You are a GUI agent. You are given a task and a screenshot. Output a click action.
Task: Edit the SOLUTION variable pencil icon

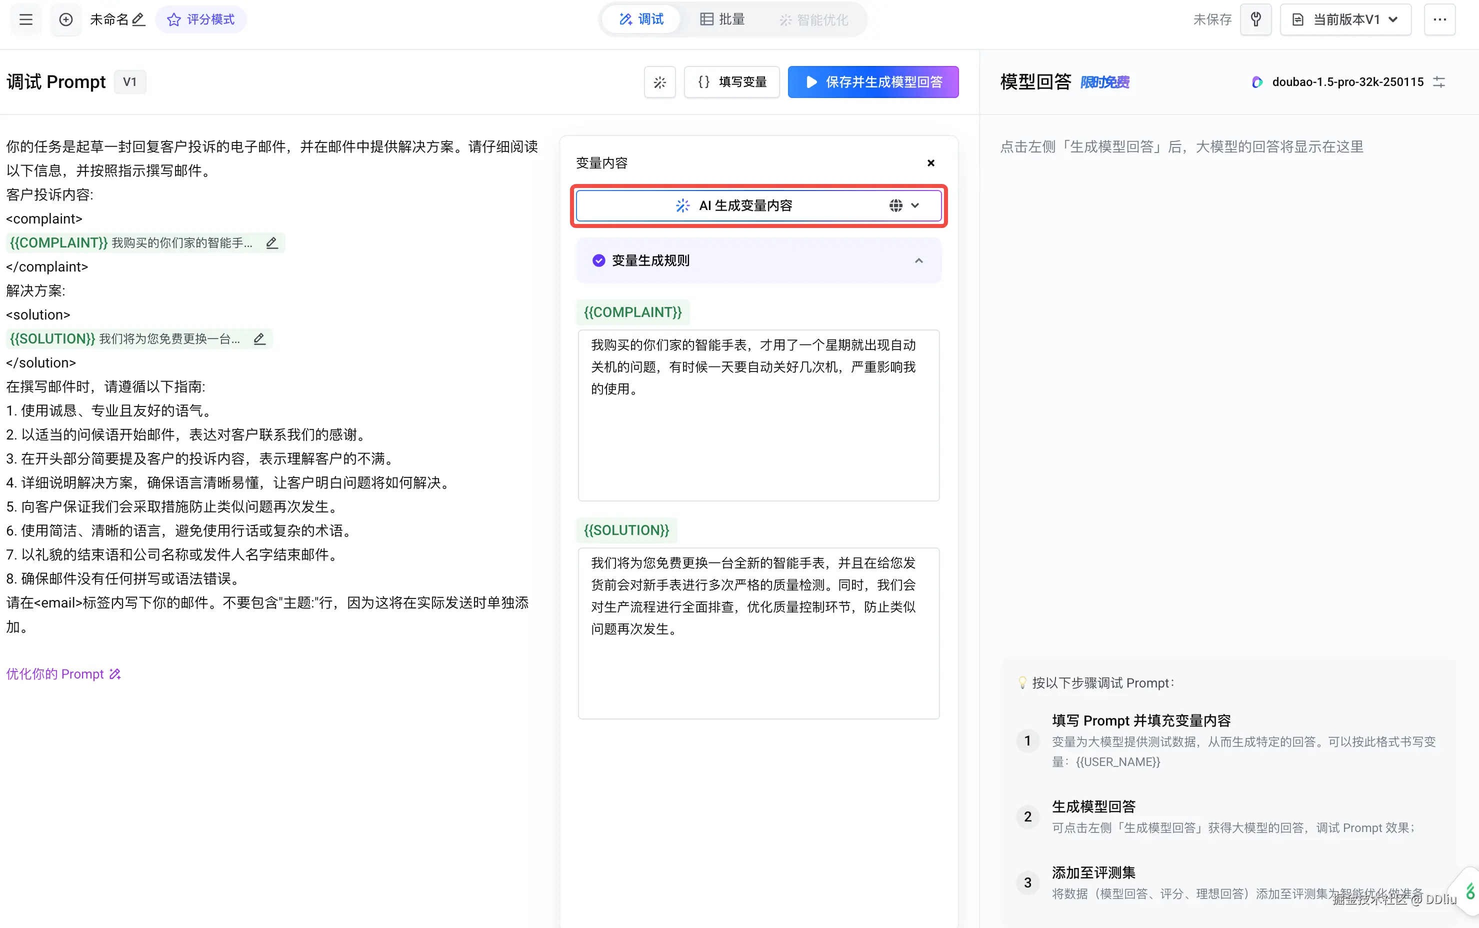259,339
